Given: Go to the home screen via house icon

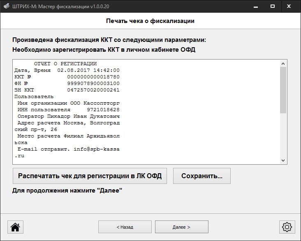Looking at the screenshot, I should [15, 227].
